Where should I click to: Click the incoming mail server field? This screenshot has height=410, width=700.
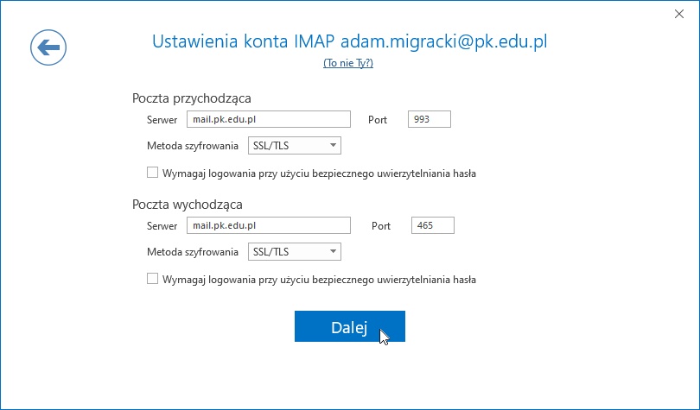point(268,119)
